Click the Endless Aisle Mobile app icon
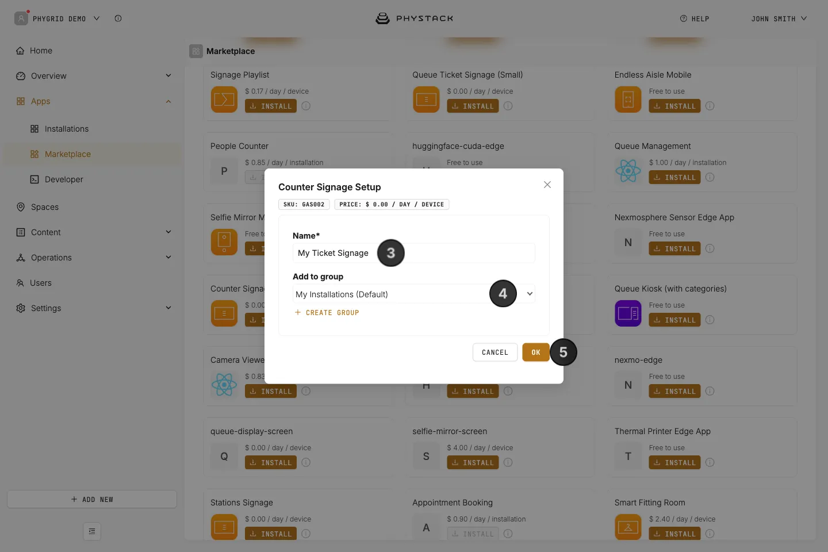828x552 pixels. [628, 99]
